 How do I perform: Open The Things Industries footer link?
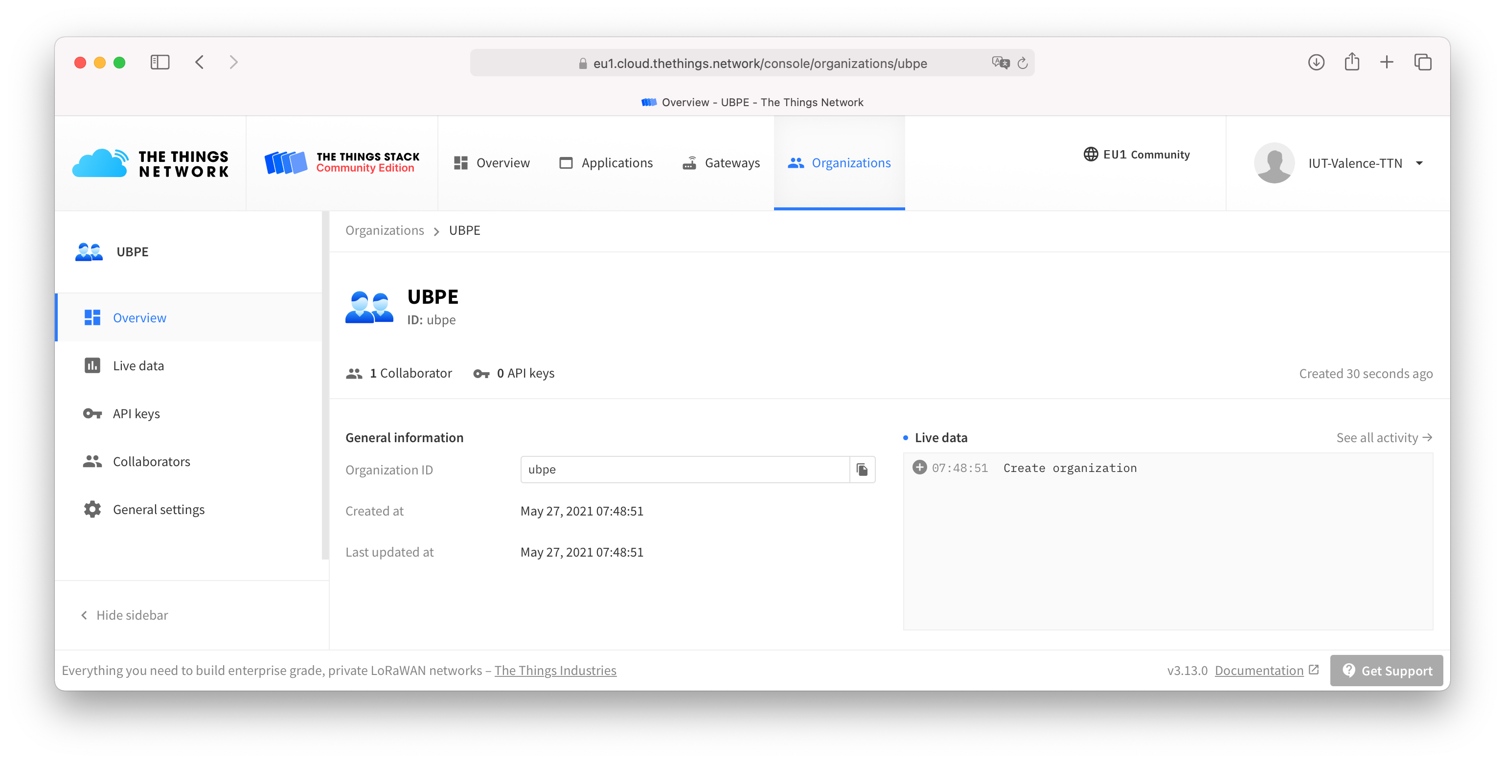[x=555, y=670]
